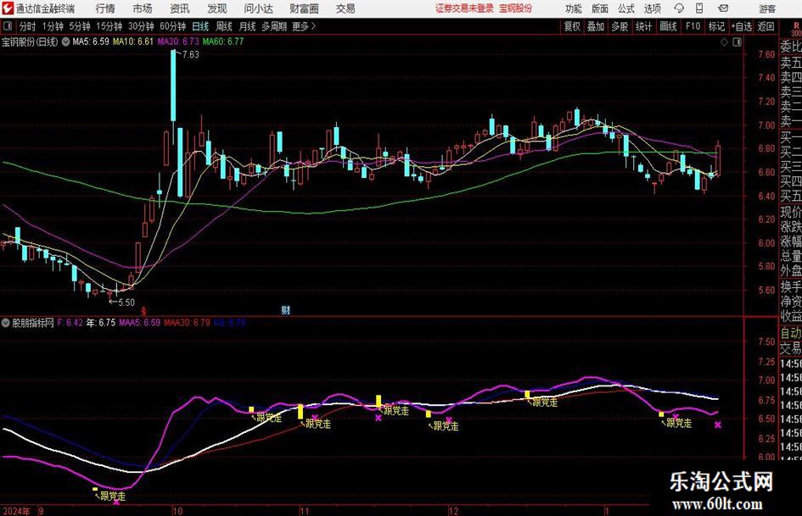The image size is (802, 516).
Task: Click the 5.50 low price label
Action: point(126,302)
